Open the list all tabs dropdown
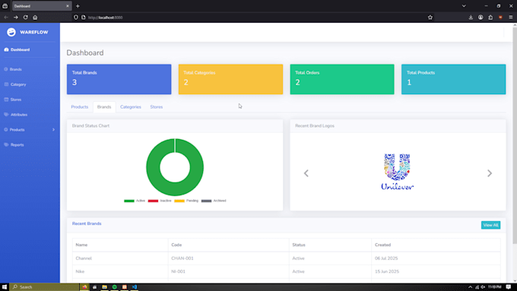 pos(464,6)
